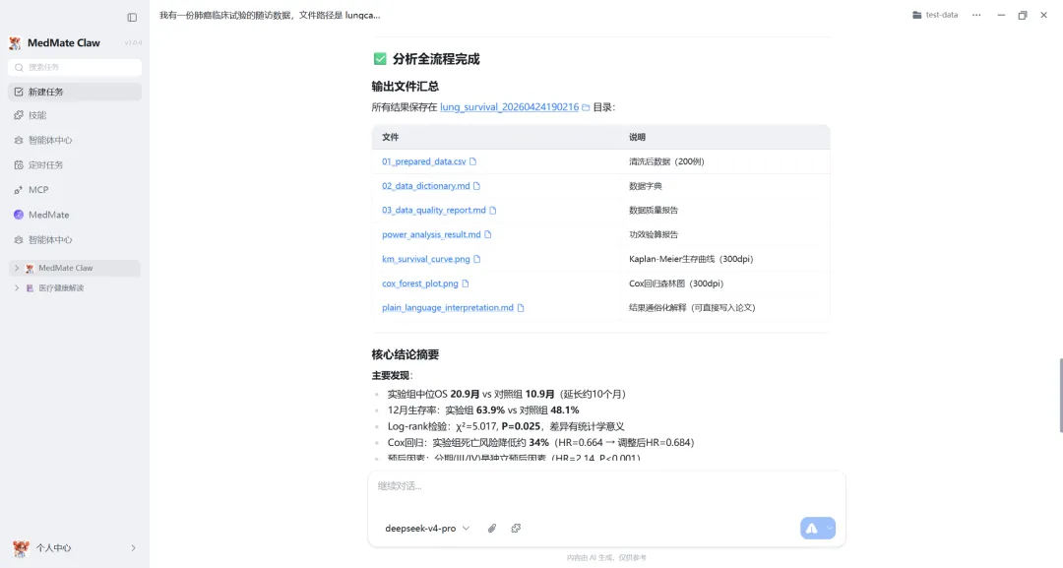
Task: Open the 定时任务 sidebar item
Action: tap(75, 164)
